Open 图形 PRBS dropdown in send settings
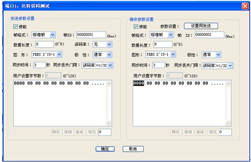The image size is (251, 162). coord(47,55)
